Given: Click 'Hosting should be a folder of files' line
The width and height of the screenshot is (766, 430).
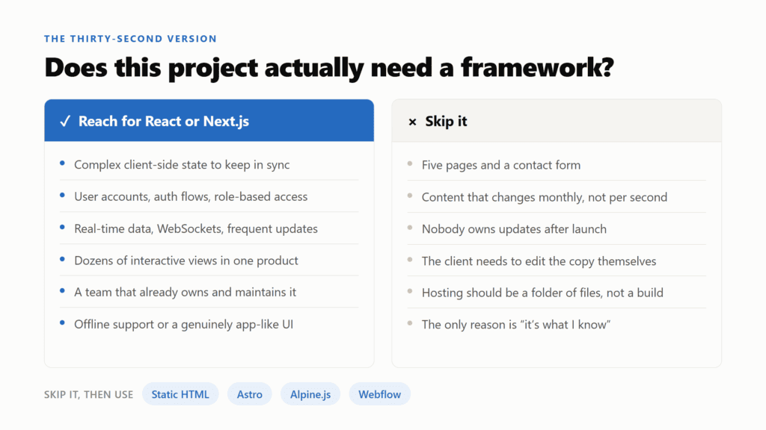Looking at the screenshot, I should click(x=542, y=293).
